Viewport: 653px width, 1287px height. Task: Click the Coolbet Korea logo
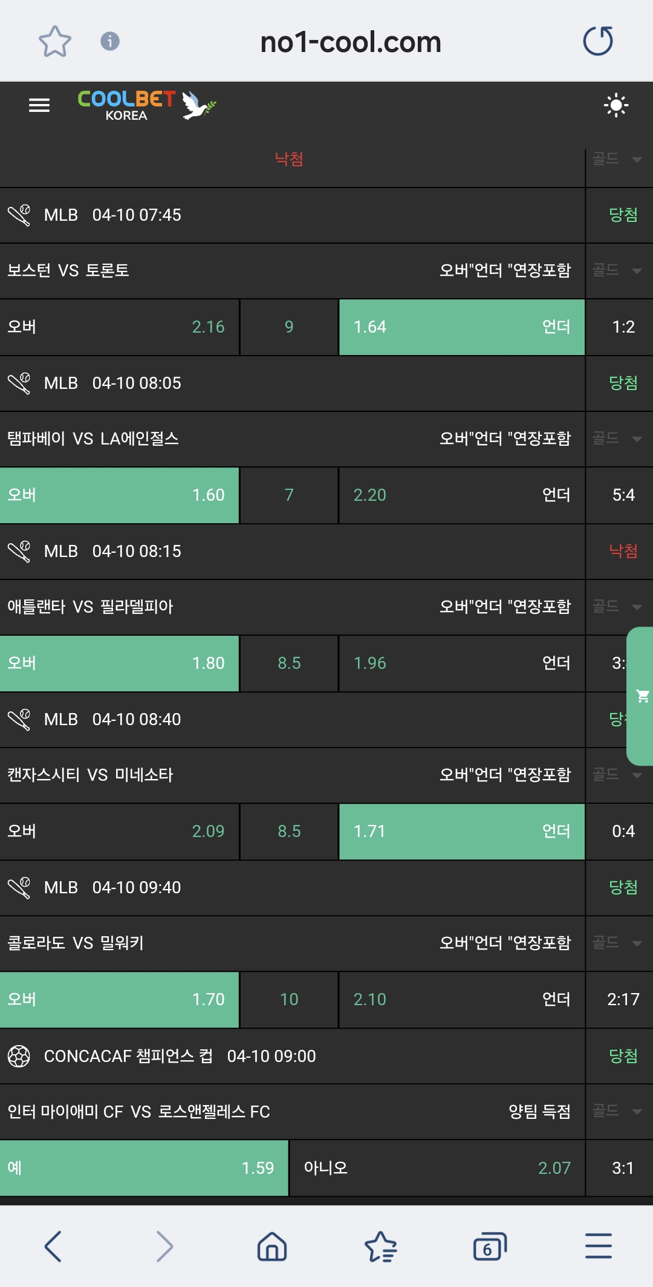146,105
